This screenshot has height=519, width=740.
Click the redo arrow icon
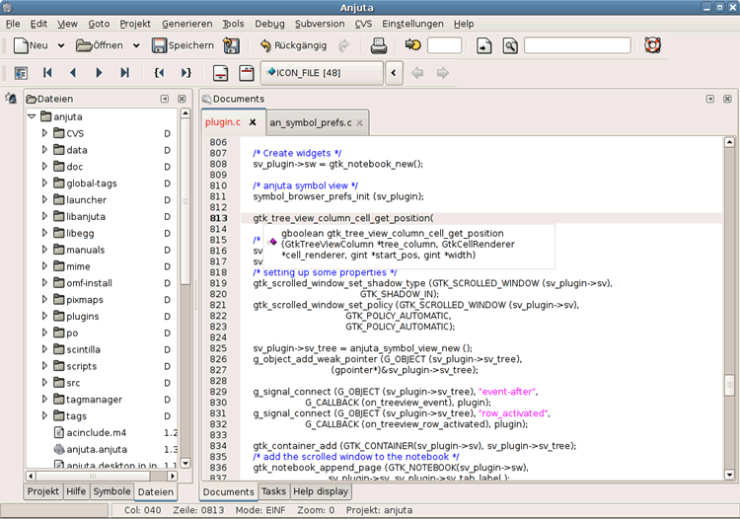pyautogui.click(x=343, y=45)
